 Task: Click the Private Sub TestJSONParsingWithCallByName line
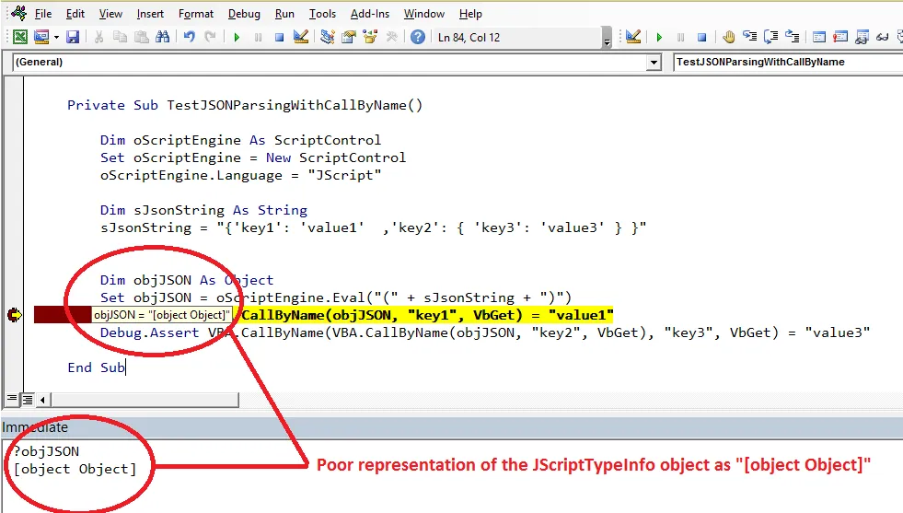[x=245, y=106]
